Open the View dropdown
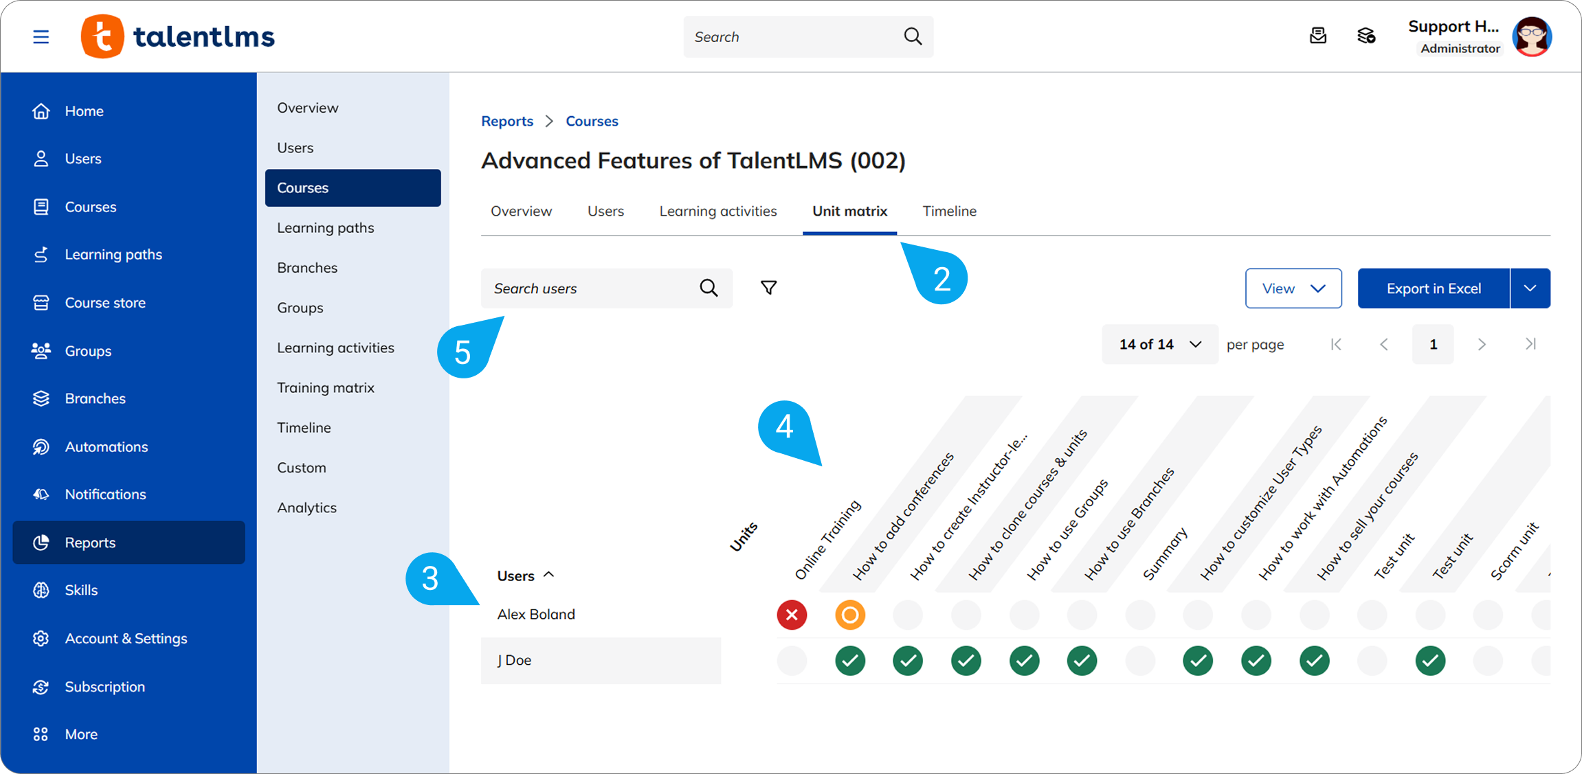Viewport: 1582px width, 774px height. (1293, 288)
